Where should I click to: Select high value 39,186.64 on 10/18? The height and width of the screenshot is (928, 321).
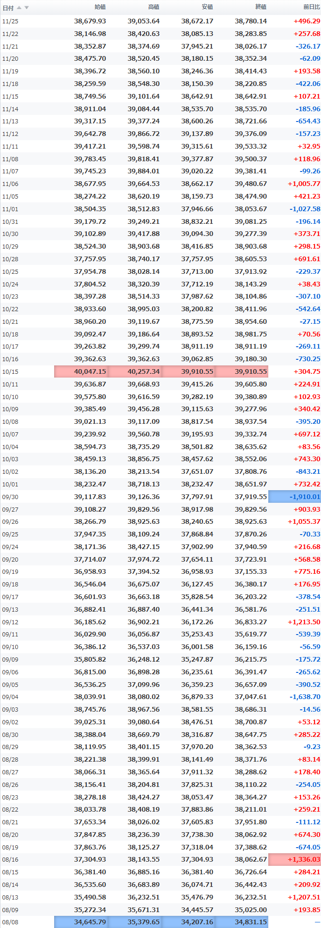[144, 335]
